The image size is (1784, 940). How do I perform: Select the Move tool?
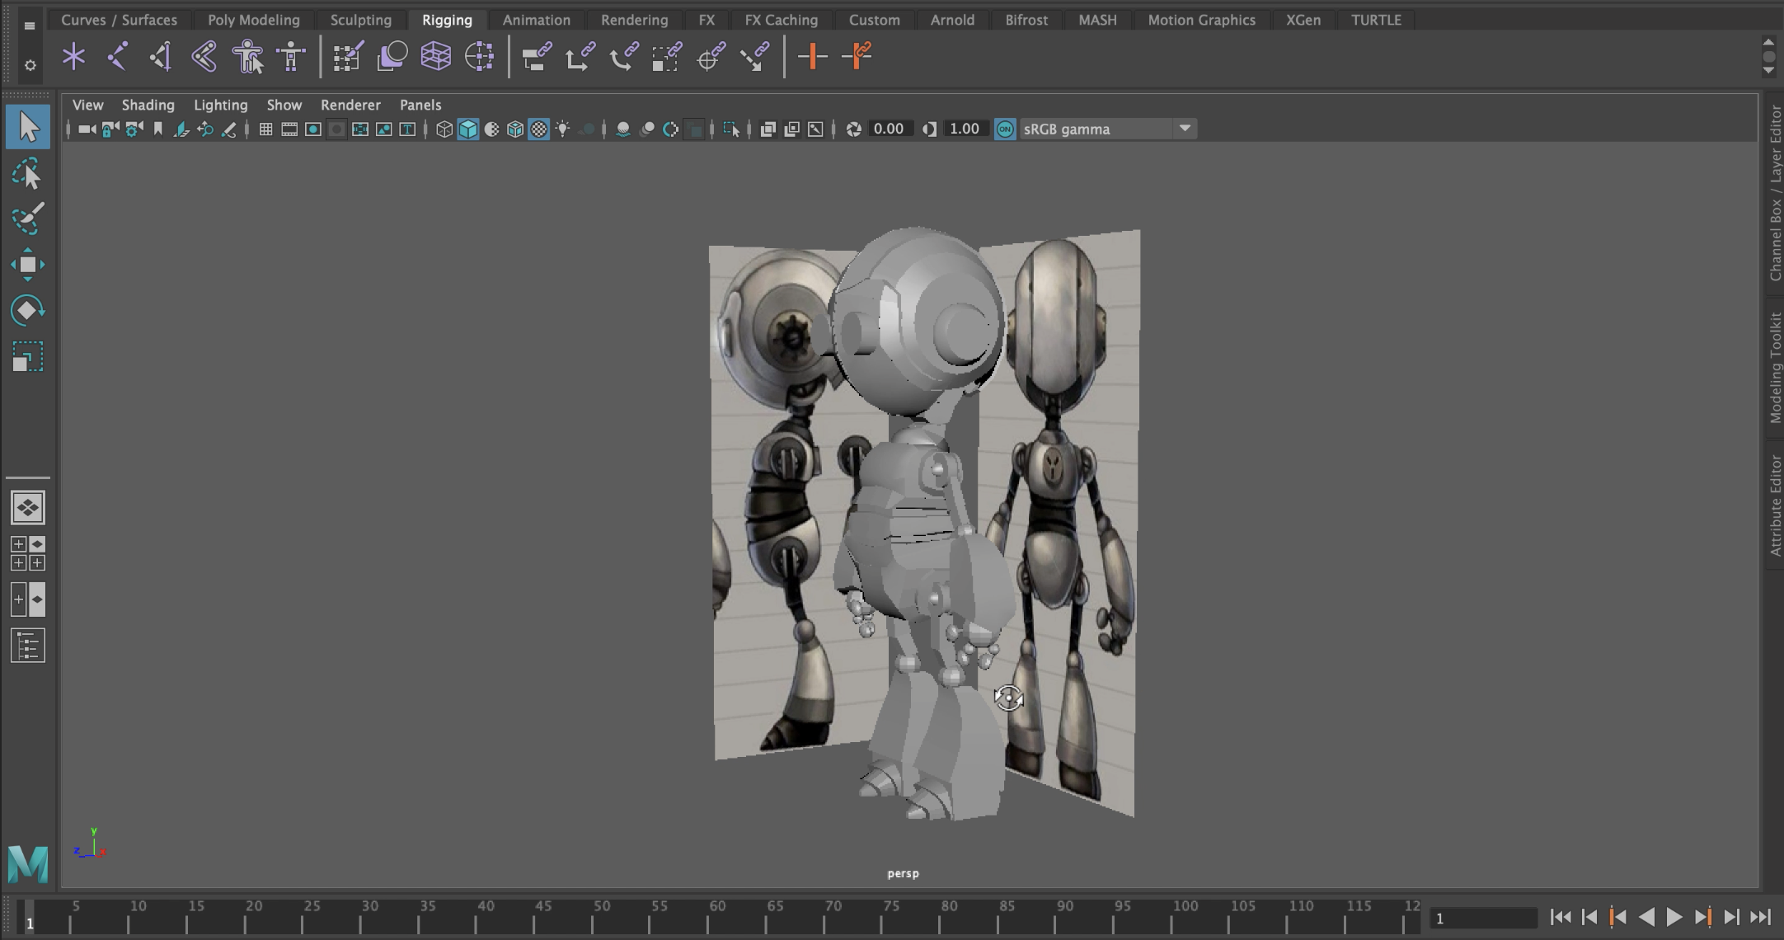coord(27,265)
